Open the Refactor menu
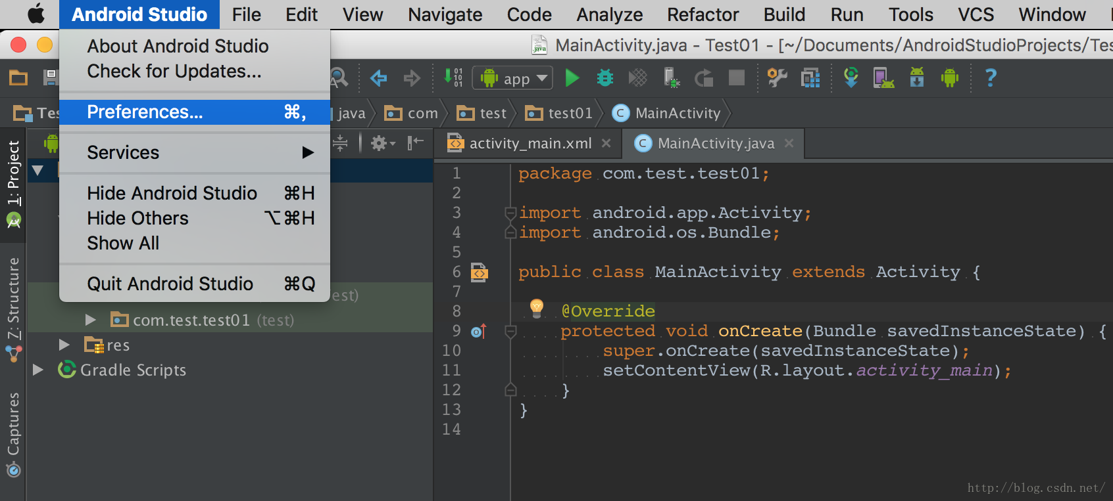The height and width of the screenshot is (501, 1113). [x=703, y=14]
